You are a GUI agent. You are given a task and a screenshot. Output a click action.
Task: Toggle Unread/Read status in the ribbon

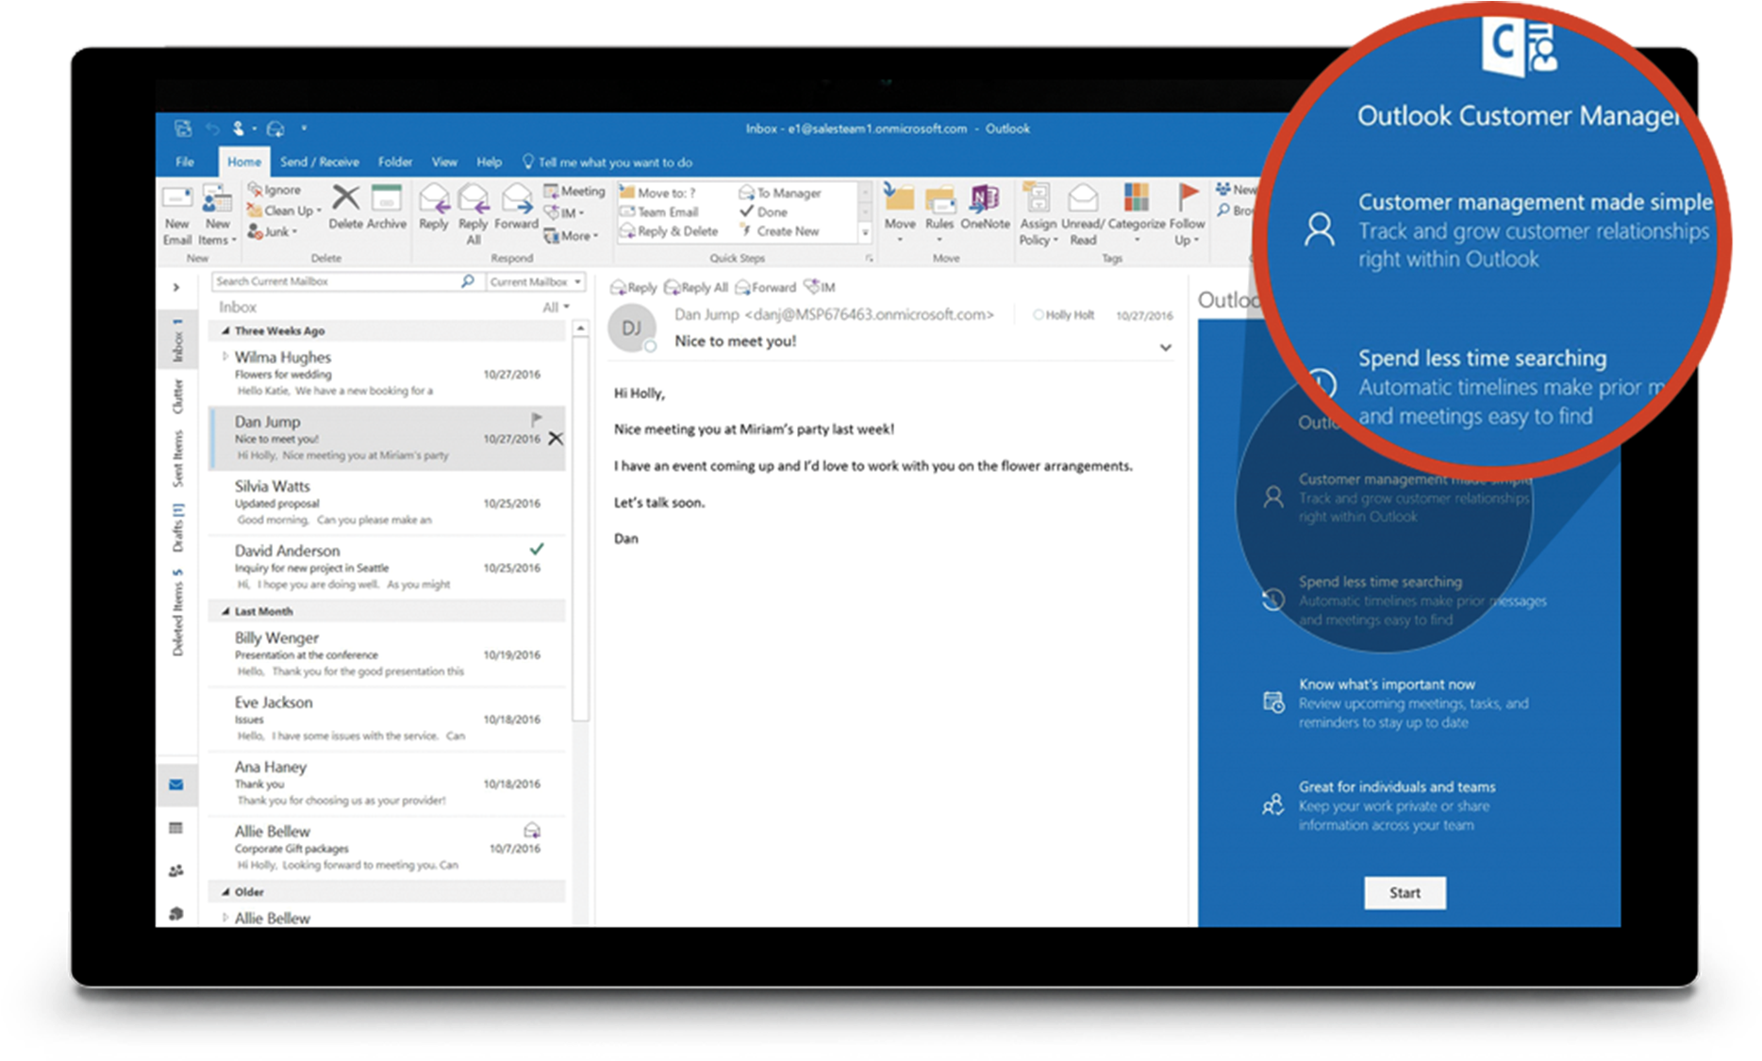coord(1082,200)
